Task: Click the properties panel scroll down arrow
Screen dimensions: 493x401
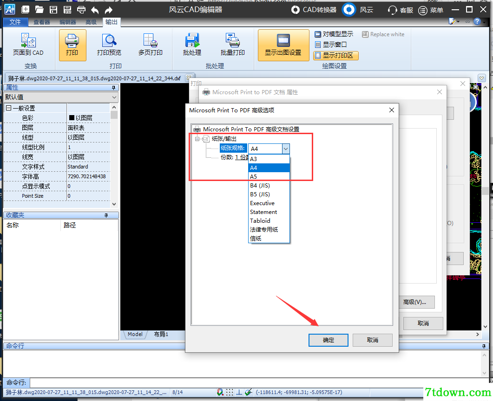Action: point(114,204)
